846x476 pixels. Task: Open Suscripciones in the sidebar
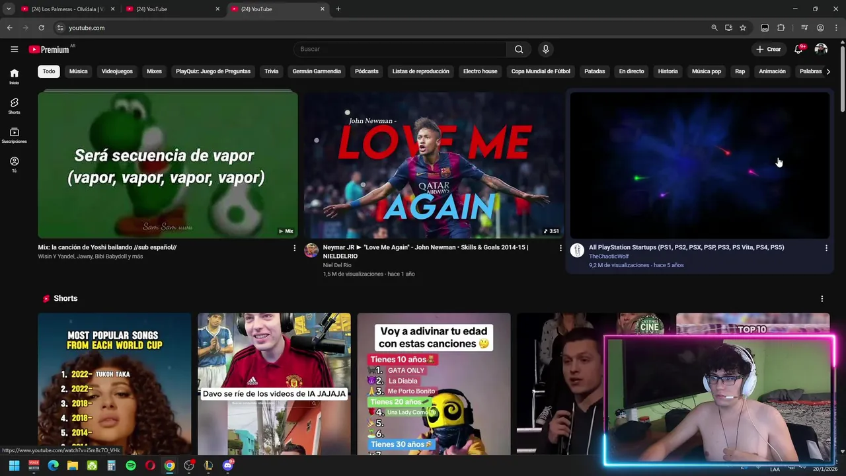coord(14,136)
